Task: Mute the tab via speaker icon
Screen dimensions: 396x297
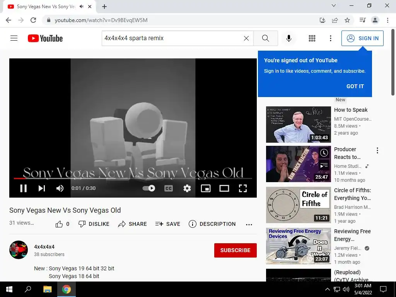Action: pos(81,7)
